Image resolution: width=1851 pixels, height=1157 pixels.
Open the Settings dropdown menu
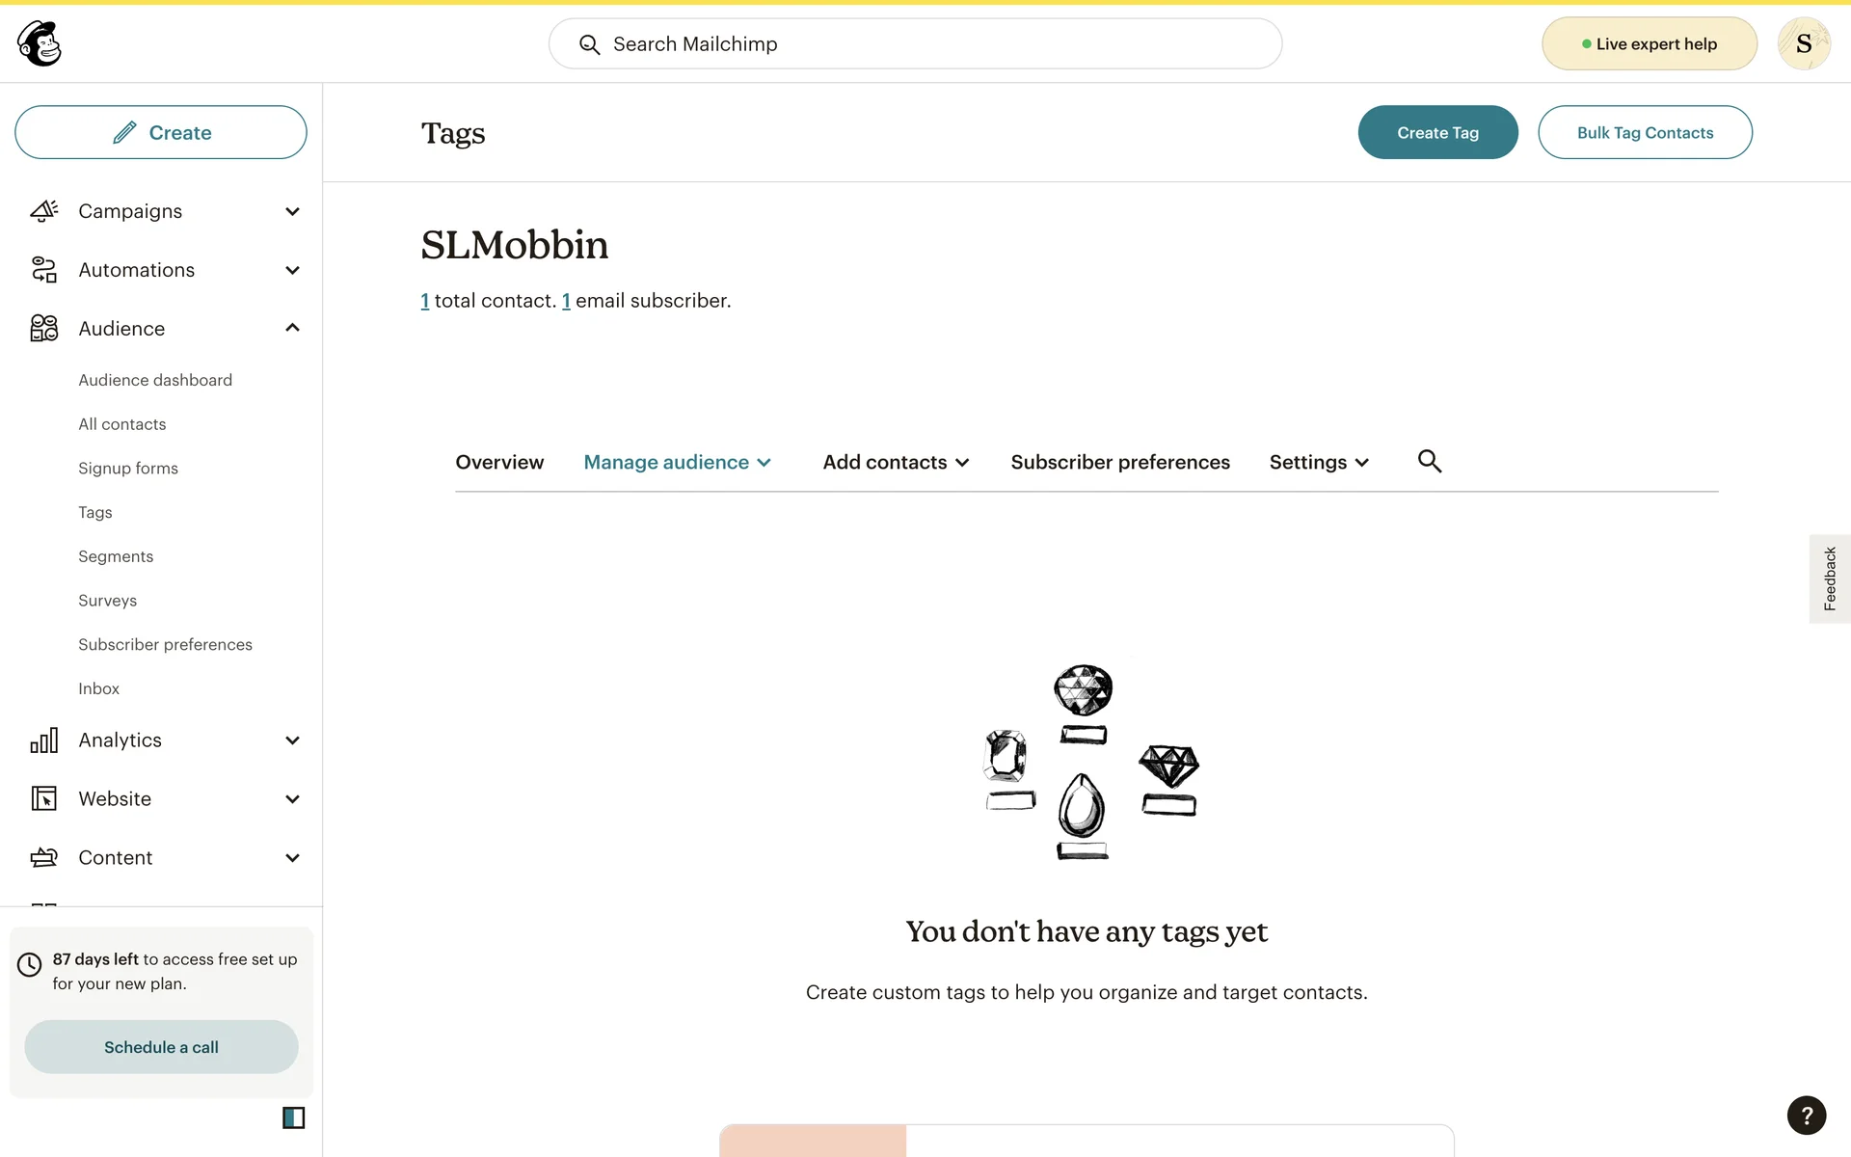click(1319, 463)
